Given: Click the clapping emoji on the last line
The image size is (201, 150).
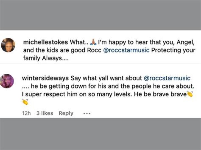Looking at the screenshot, I should (x=25, y=102).
